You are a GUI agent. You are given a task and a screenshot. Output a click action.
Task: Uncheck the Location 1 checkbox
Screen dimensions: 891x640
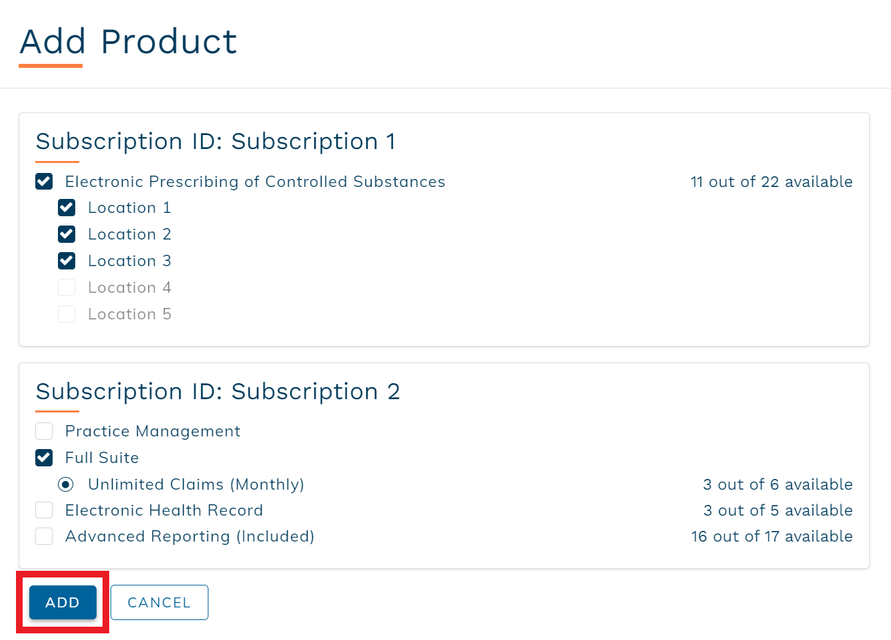67,208
